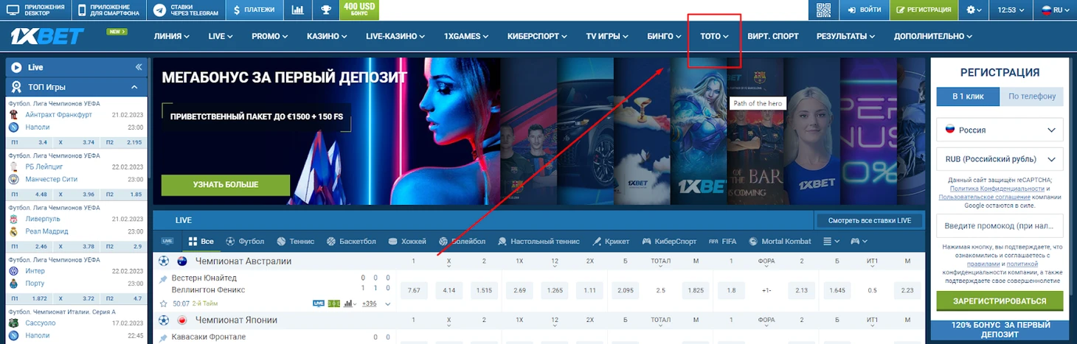
Task: Open match statistics chart icon beside +396
Action: (350, 303)
